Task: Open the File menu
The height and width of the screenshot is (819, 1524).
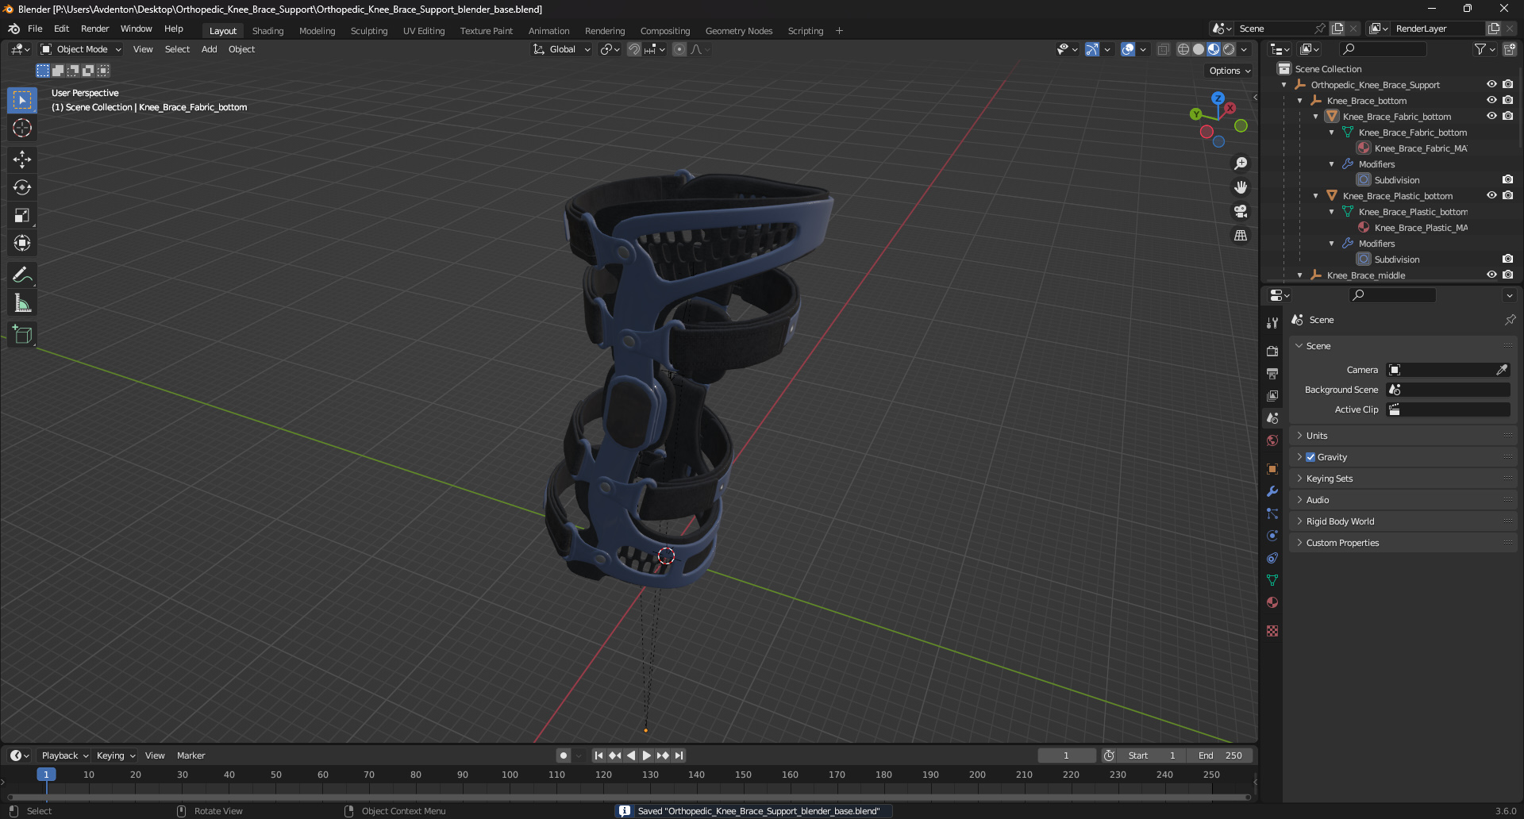Action: [x=35, y=29]
